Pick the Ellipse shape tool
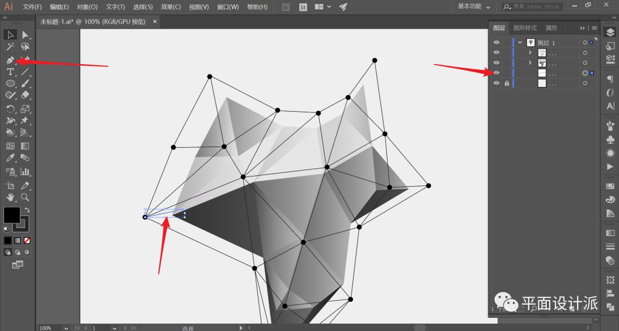 tap(10, 84)
